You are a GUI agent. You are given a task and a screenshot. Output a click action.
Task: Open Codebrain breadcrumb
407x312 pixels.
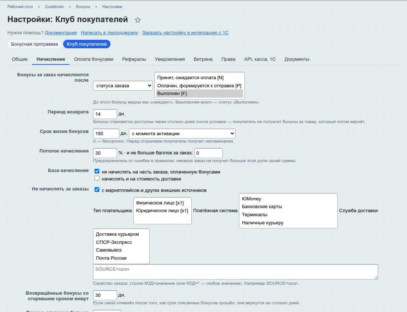[x=54, y=7]
